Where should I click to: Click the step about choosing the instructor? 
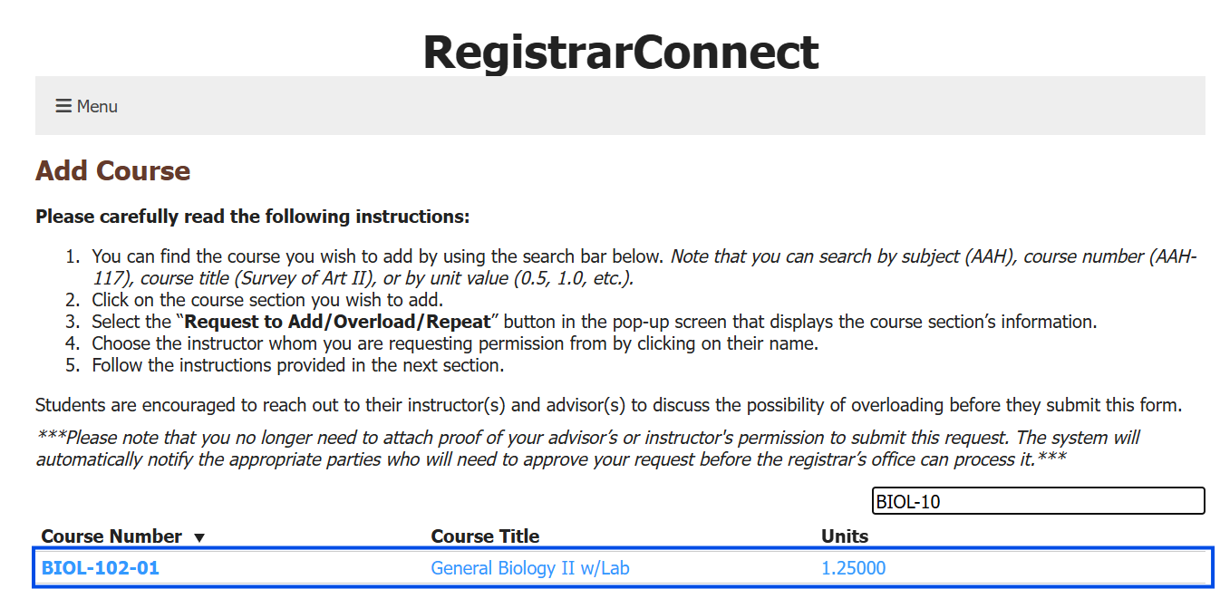(x=454, y=344)
